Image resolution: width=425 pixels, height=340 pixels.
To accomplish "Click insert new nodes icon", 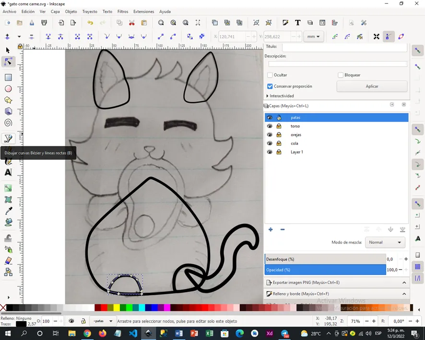I will pyautogui.click(x=7, y=36).
